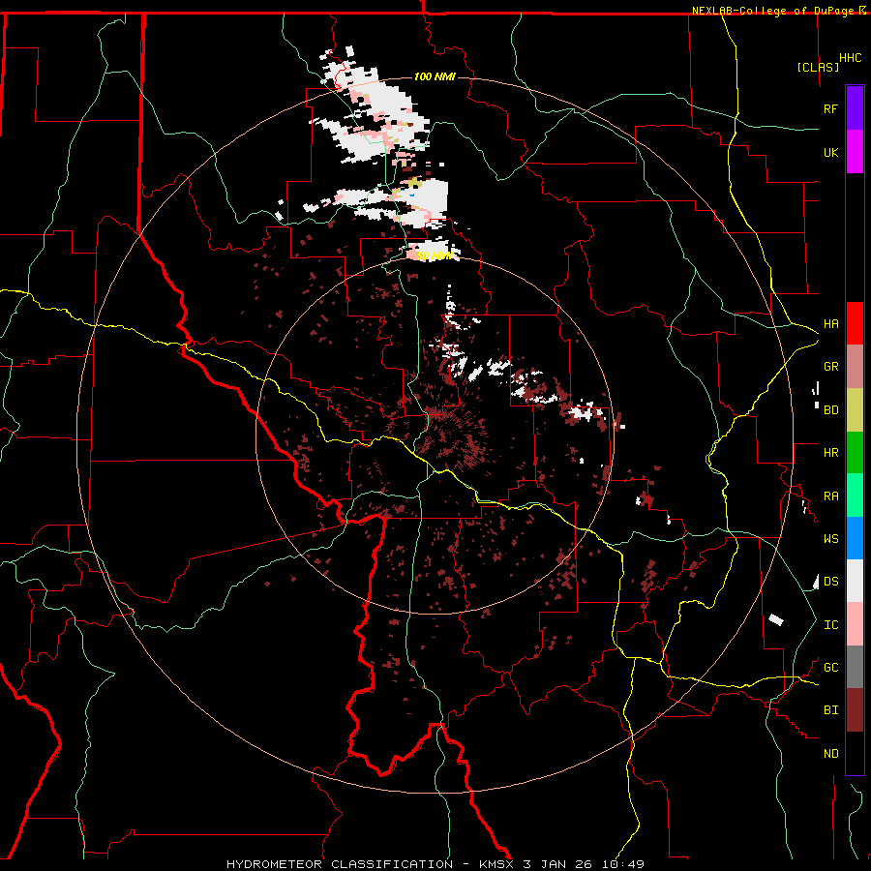Click the RA legend label

[830, 496]
